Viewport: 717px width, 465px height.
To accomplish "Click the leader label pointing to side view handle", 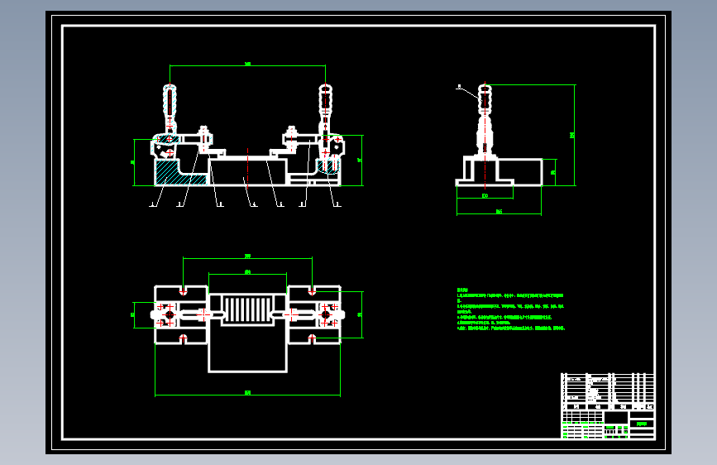I will [459, 86].
